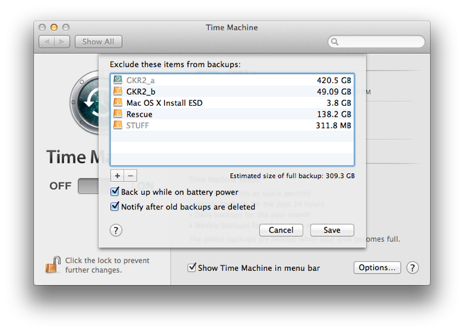Select the GKR2_a row name
This screenshot has width=464, height=332.
tap(140, 81)
